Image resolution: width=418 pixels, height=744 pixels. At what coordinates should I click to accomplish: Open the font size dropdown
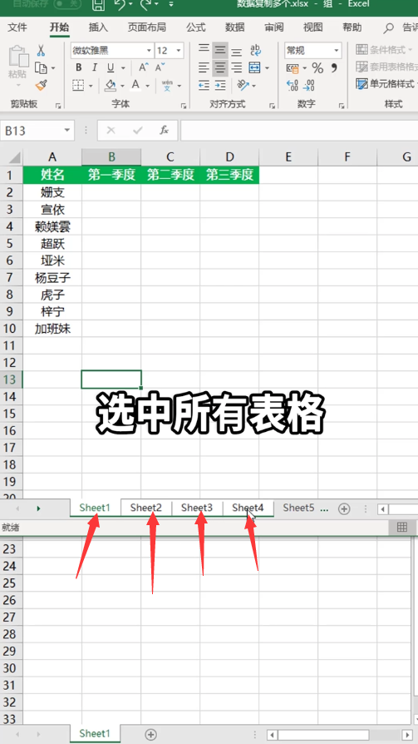[179, 50]
